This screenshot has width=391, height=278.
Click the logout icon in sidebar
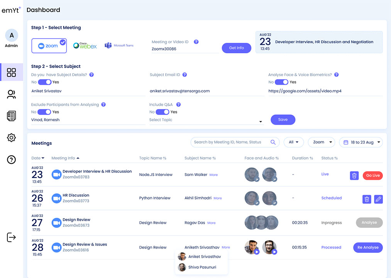pyautogui.click(x=12, y=237)
